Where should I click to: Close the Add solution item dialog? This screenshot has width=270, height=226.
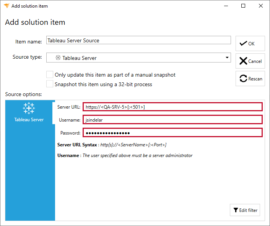coord(261,6)
